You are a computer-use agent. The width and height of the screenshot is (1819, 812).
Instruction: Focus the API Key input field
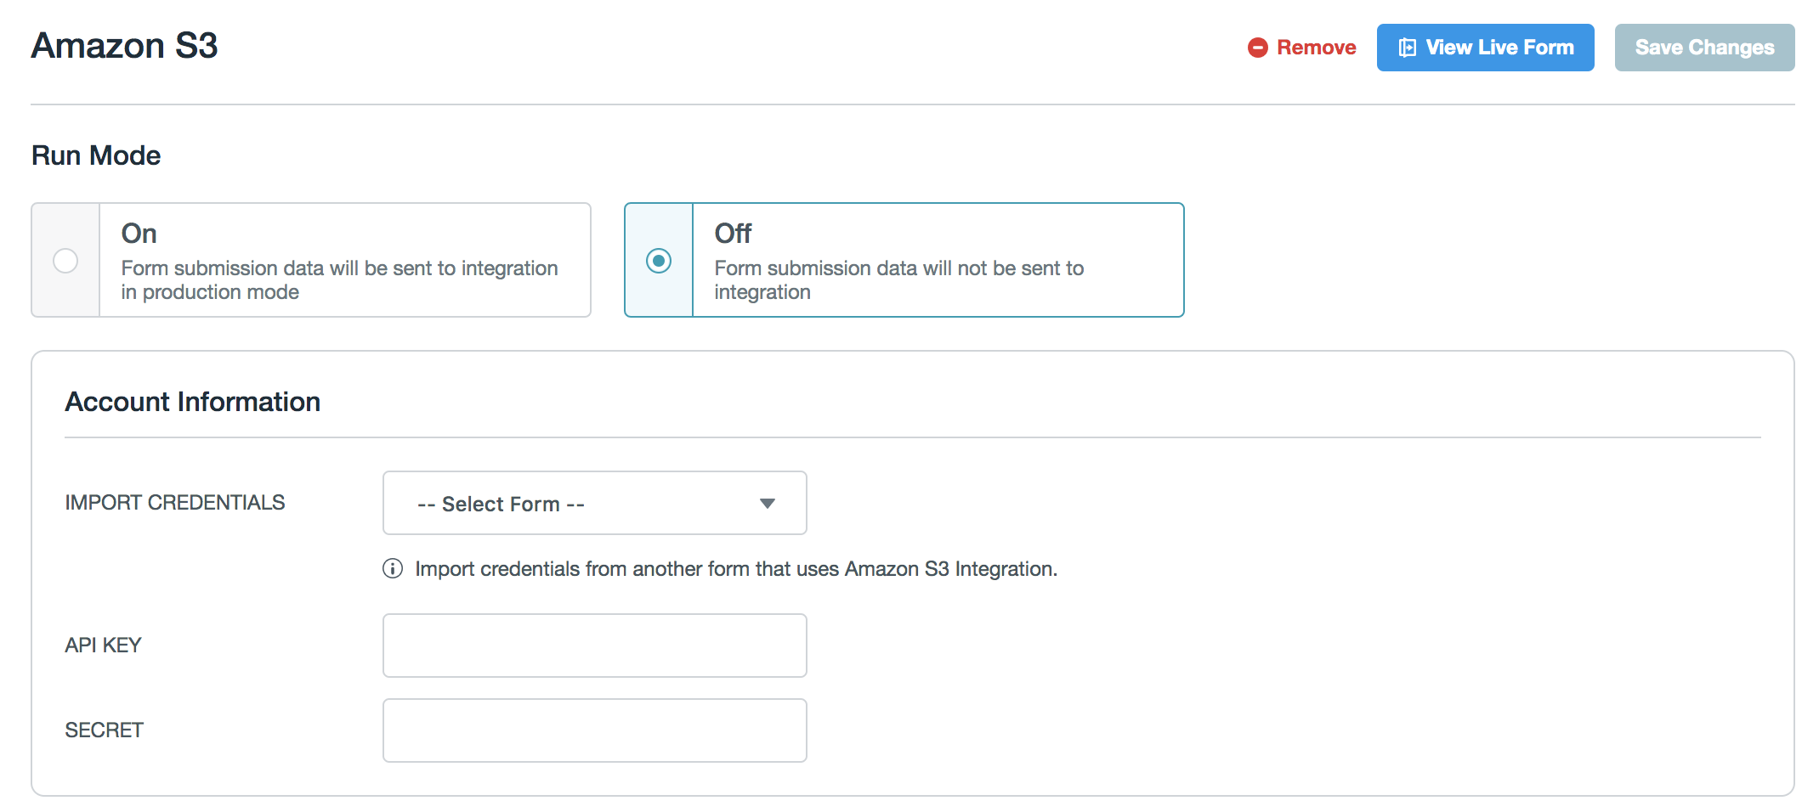pyautogui.click(x=594, y=646)
